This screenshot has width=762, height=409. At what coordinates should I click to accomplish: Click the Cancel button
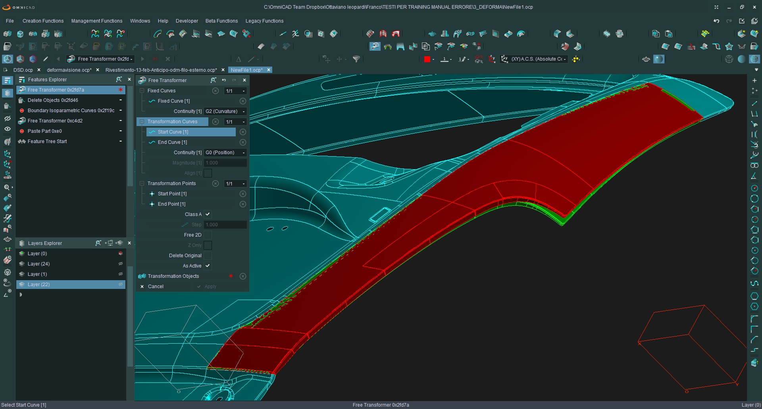pyautogui.click(x=155, y=287)
